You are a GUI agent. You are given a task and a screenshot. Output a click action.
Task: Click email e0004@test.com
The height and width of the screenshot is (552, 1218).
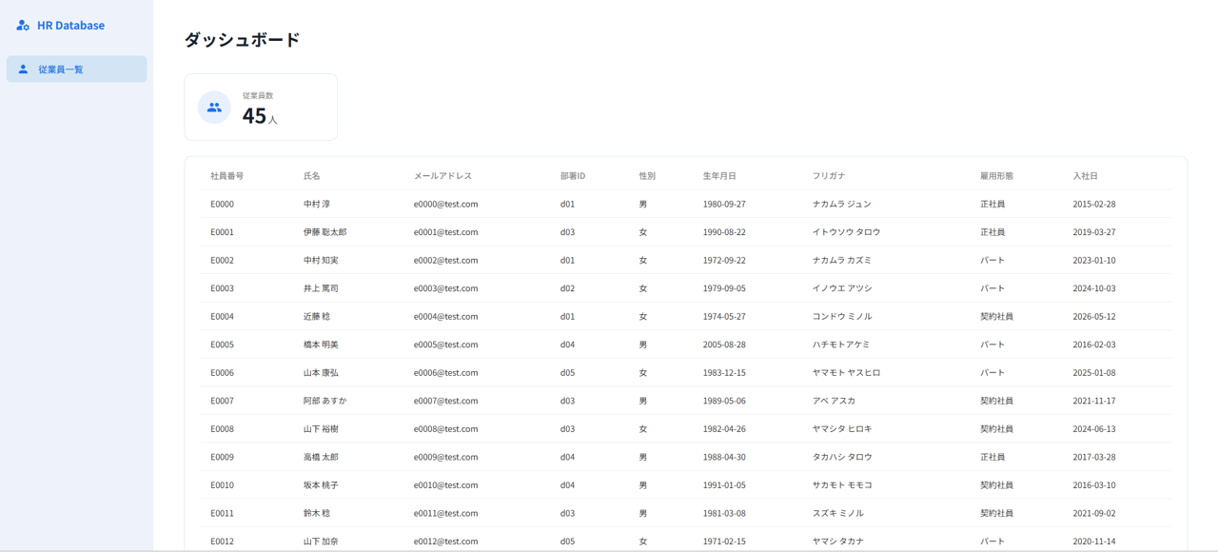[x=445, y=317]
